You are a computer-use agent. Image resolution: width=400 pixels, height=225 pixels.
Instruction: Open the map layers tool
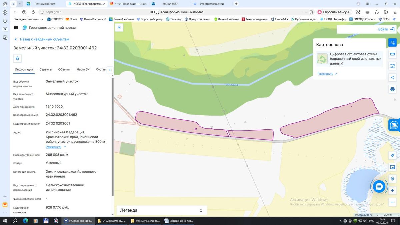[393, 43]
